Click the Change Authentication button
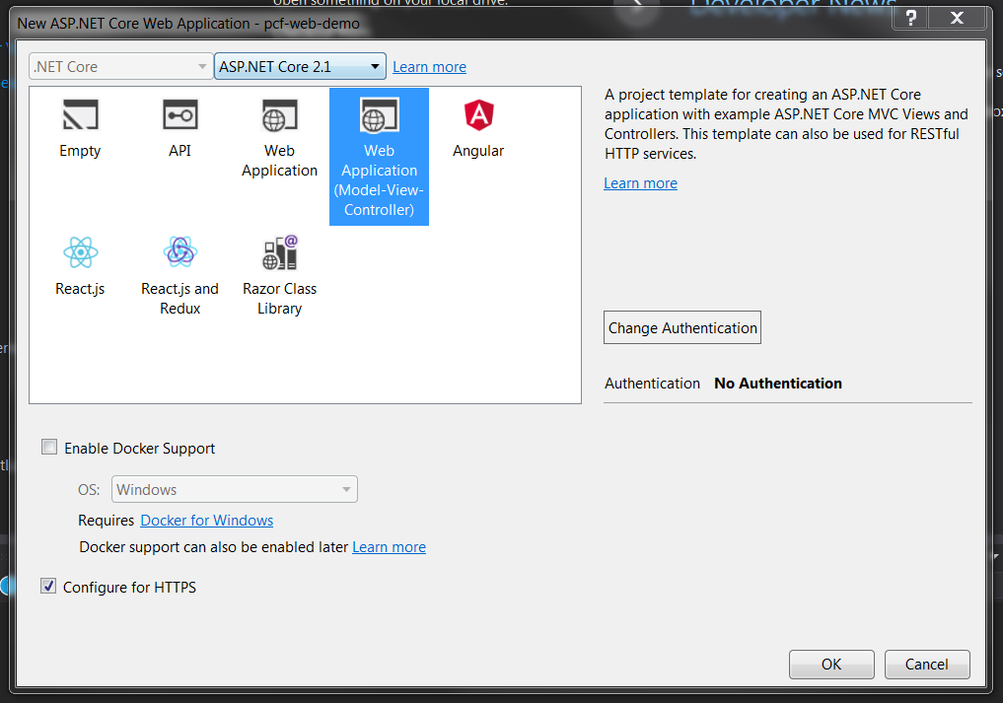The image size is (1003, 703). [x=682, y=327]
